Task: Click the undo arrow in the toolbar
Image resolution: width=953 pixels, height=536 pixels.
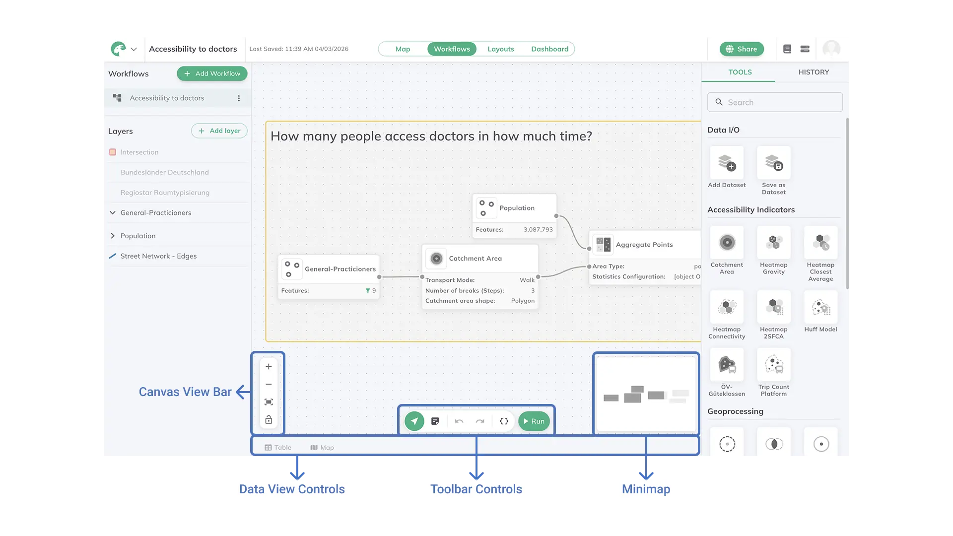Action: (459, 421)
